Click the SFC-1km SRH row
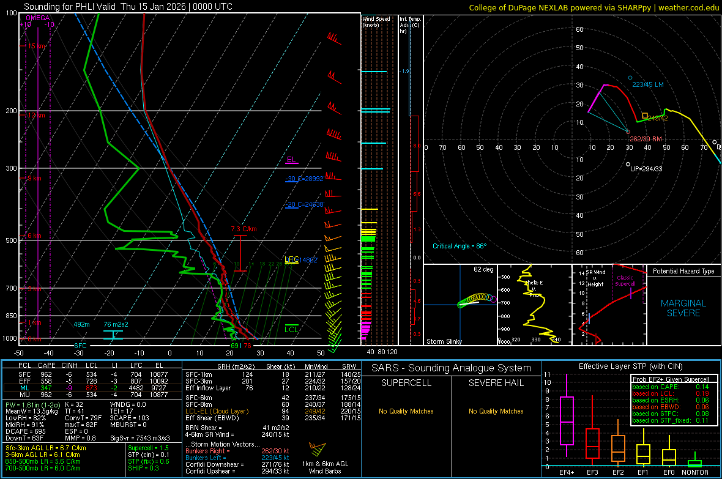The height and width of the screenshot is (479, 722). (273, 374)
